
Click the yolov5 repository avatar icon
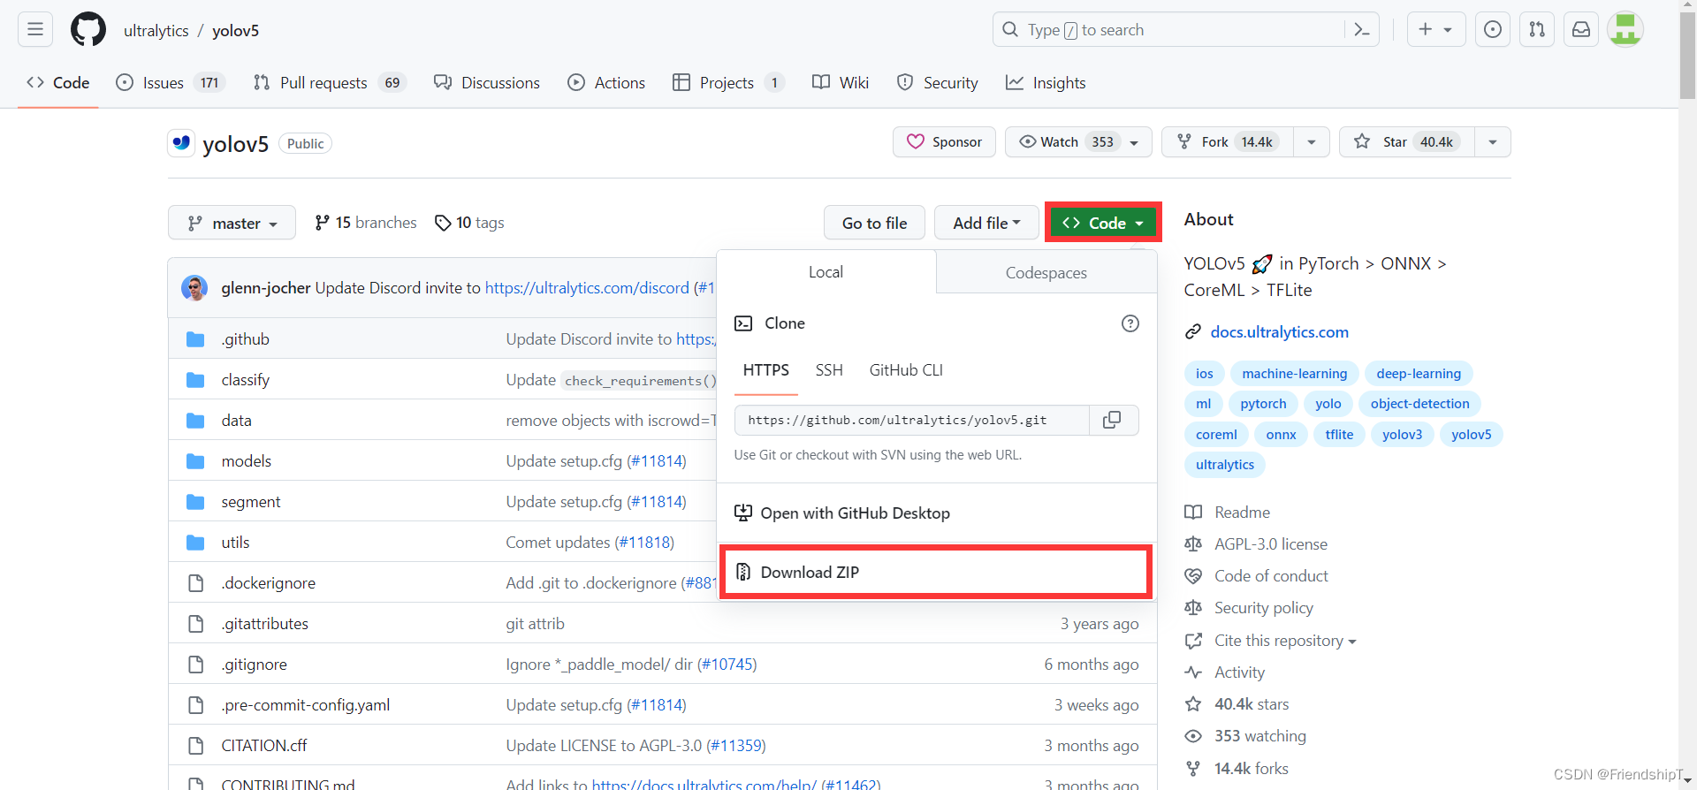[181, 142]
